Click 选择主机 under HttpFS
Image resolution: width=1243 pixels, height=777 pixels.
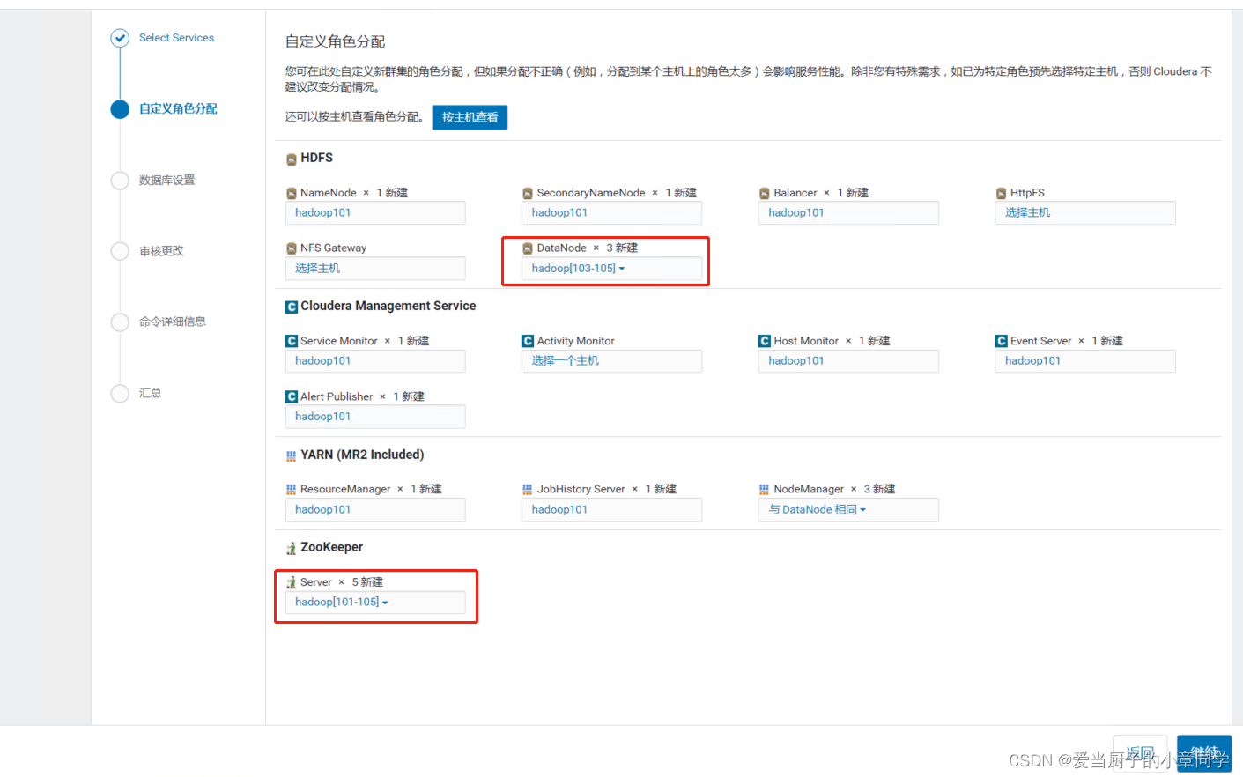pyautogui.click(x=1027, y=213)
